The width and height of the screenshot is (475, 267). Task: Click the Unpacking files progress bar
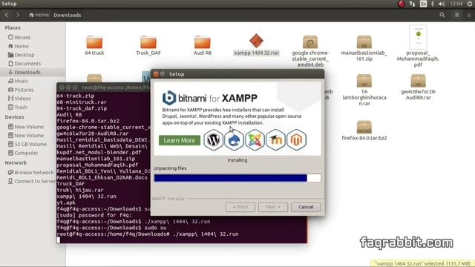[237, 178]
